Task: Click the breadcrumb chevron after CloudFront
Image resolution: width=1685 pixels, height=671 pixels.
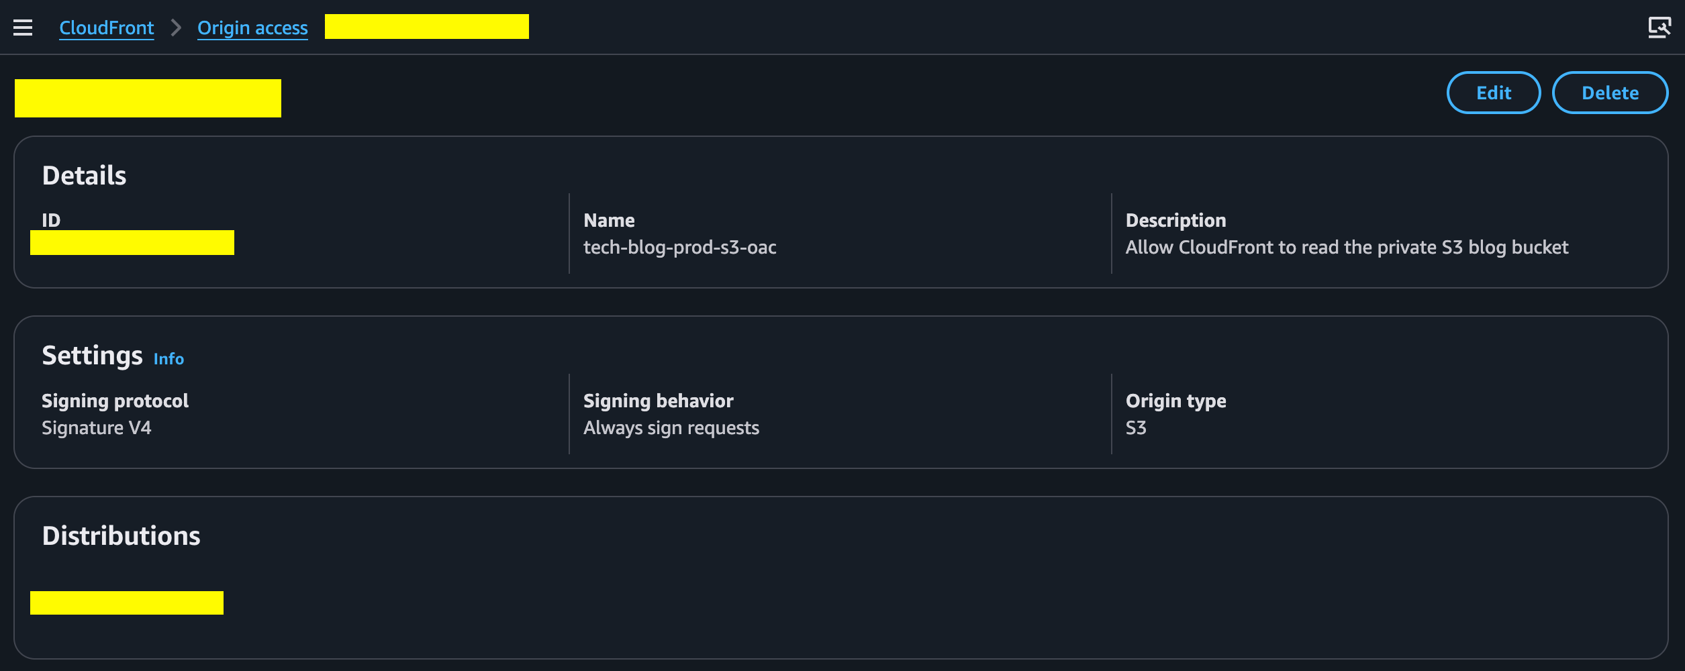Action: (176, 28)
